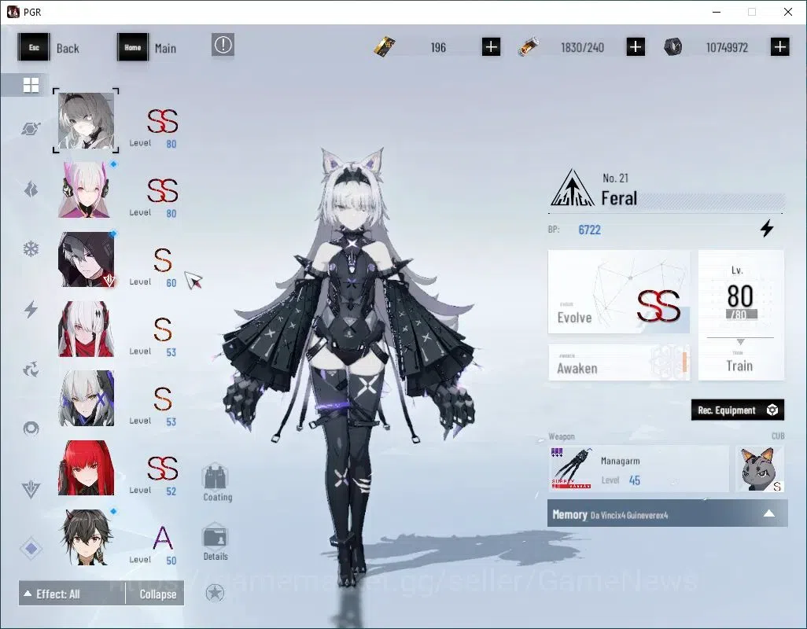Click the serum battery icon
807x629 pixels.
529,47
